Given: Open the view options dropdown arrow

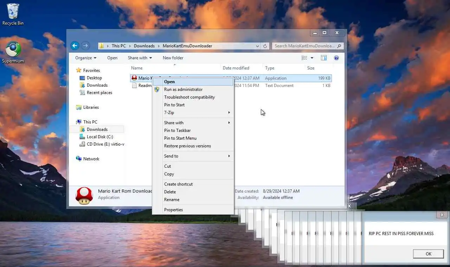Looking at the screenshot, I should [312, 58].
